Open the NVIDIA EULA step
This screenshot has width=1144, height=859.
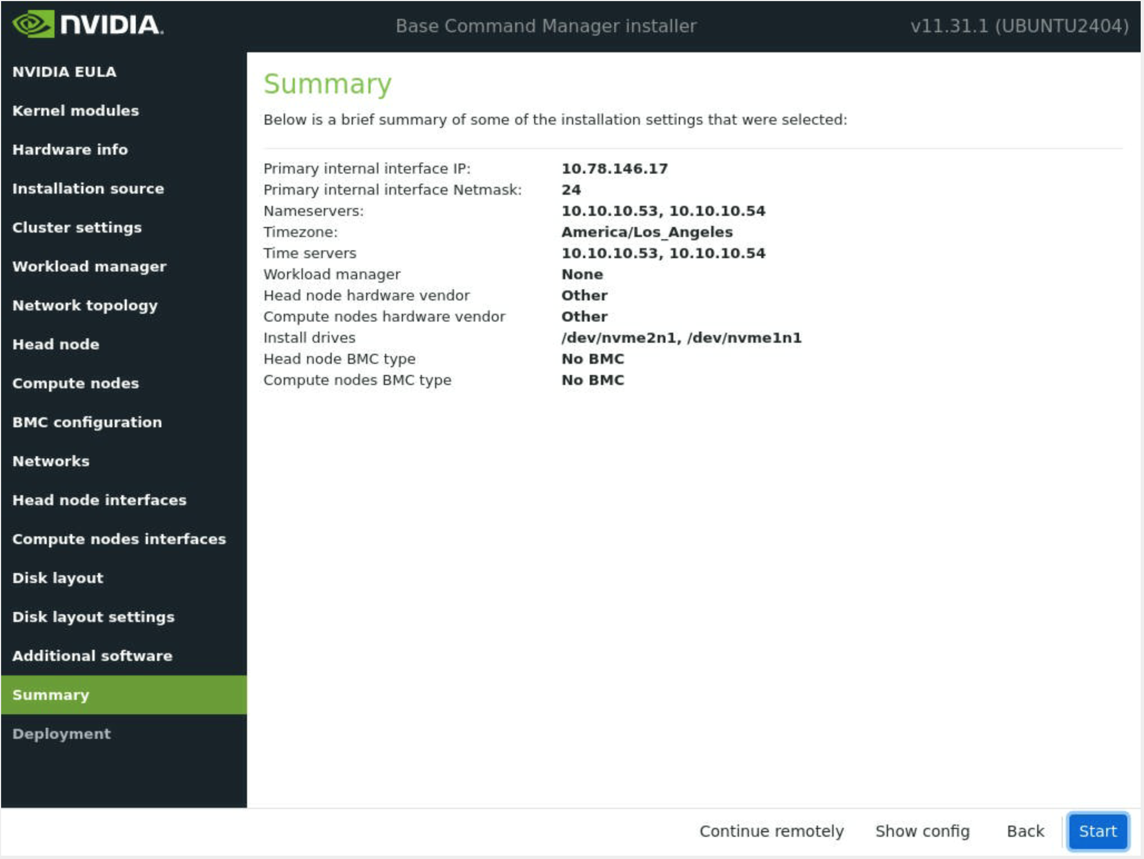[x=65, y=72]
